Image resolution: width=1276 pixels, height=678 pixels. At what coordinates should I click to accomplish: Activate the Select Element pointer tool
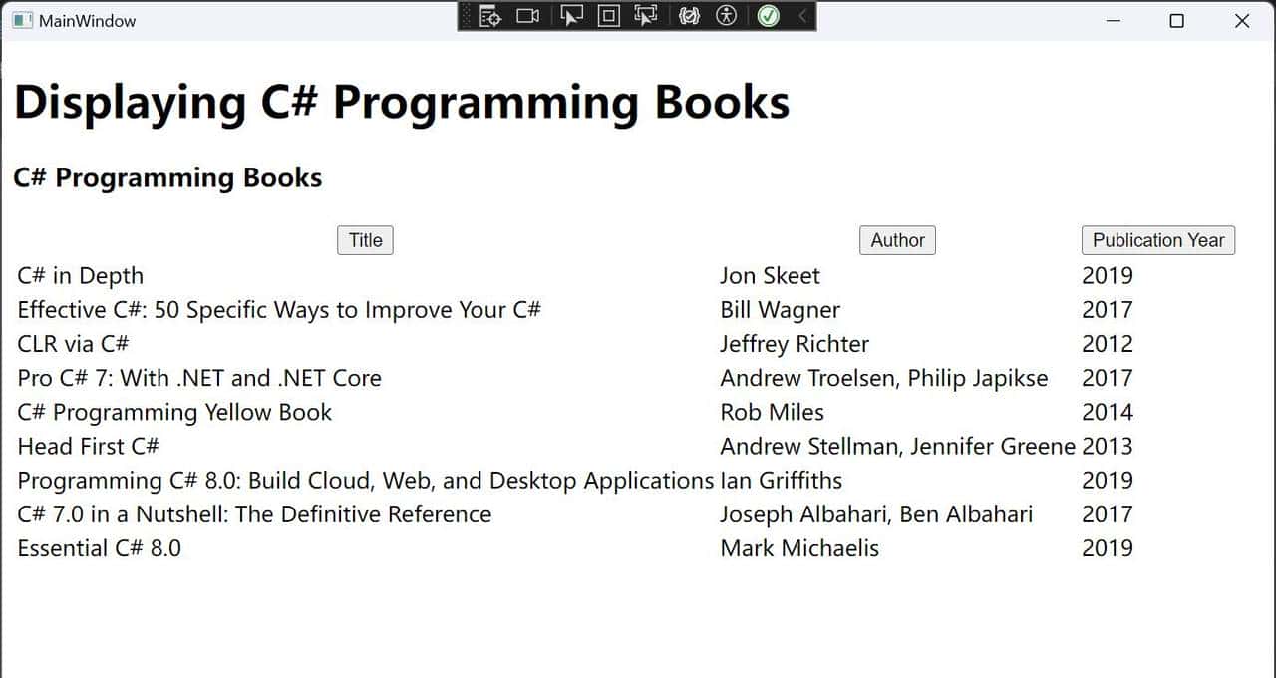[571, 16]
